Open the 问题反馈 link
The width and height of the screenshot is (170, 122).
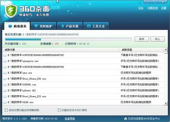click(x=153, y=8)
